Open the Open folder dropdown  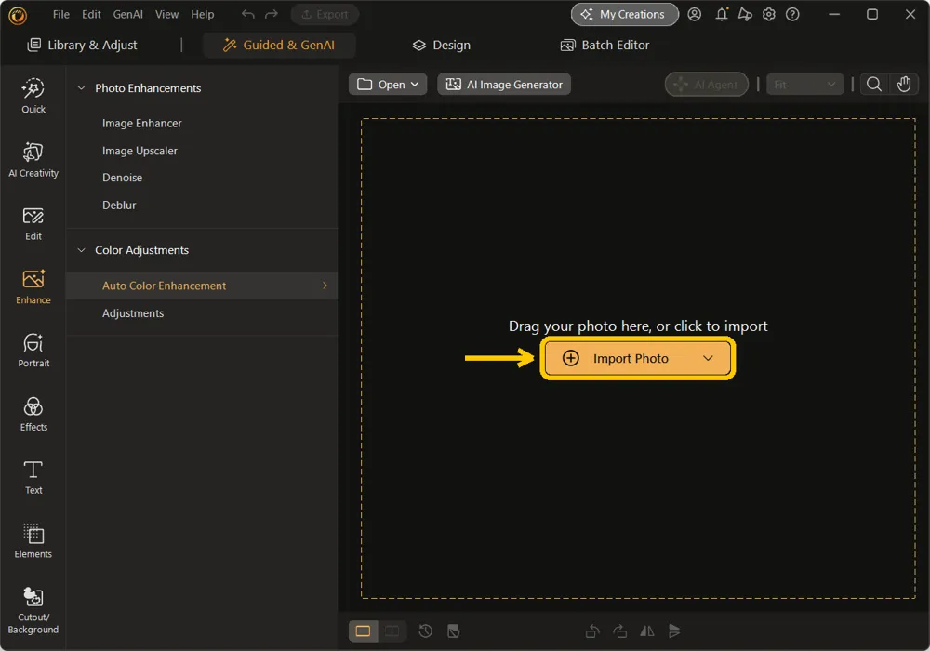(x=387, y=85)
